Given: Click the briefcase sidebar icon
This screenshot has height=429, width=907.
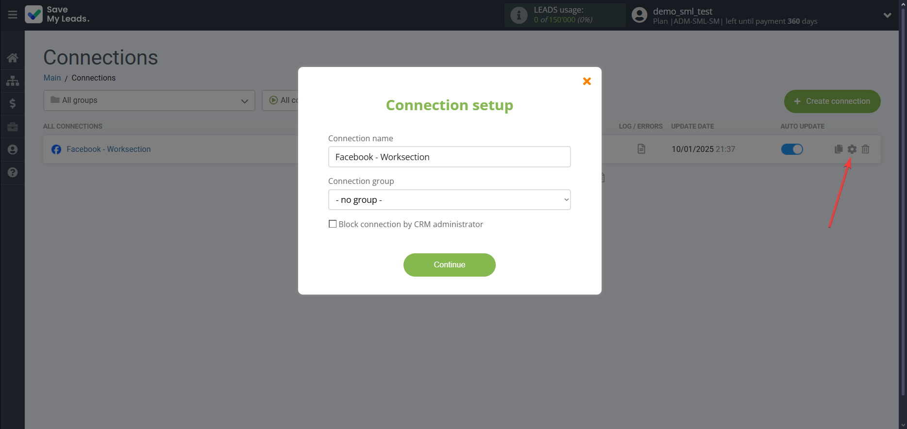Looking at the screenshot, I should [13, 127].
